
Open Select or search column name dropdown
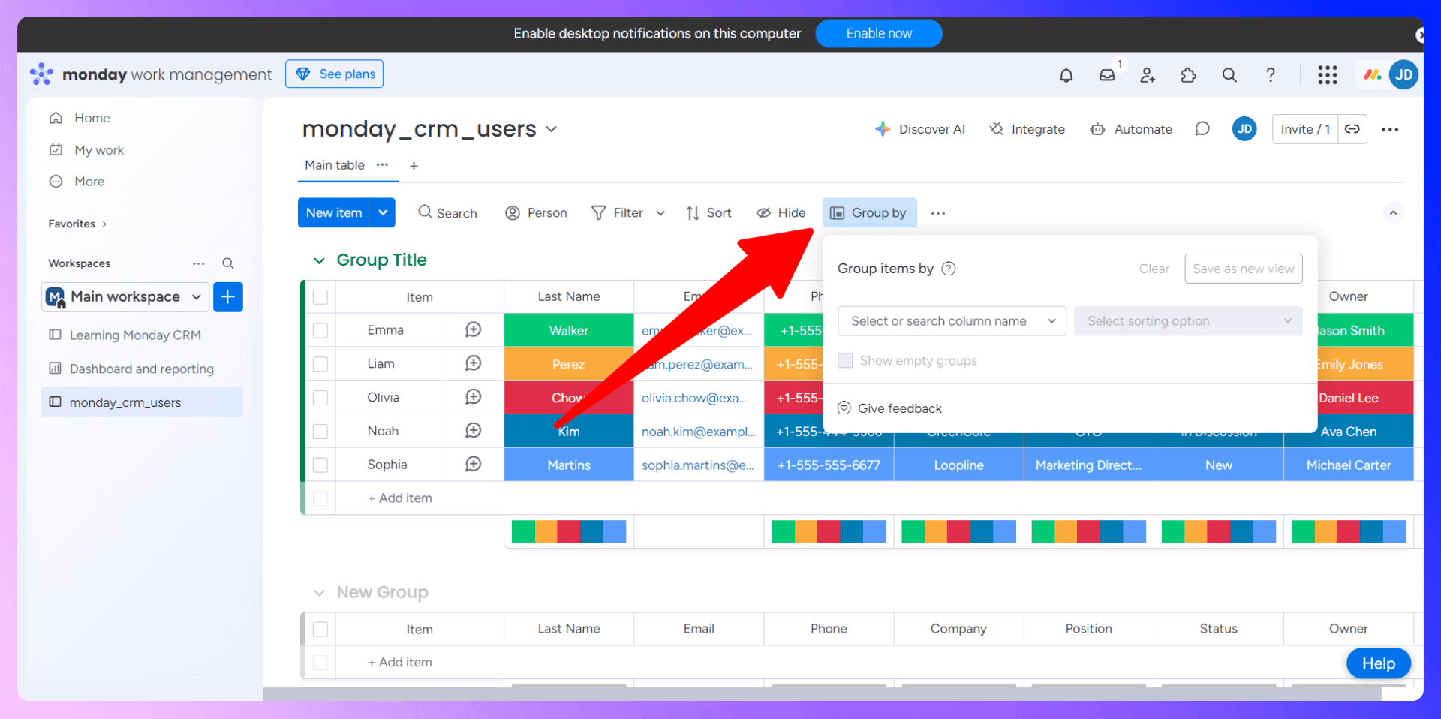click(952, 321)
